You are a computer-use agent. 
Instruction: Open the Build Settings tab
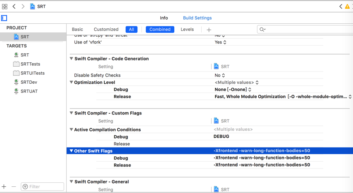coord(197,18)
